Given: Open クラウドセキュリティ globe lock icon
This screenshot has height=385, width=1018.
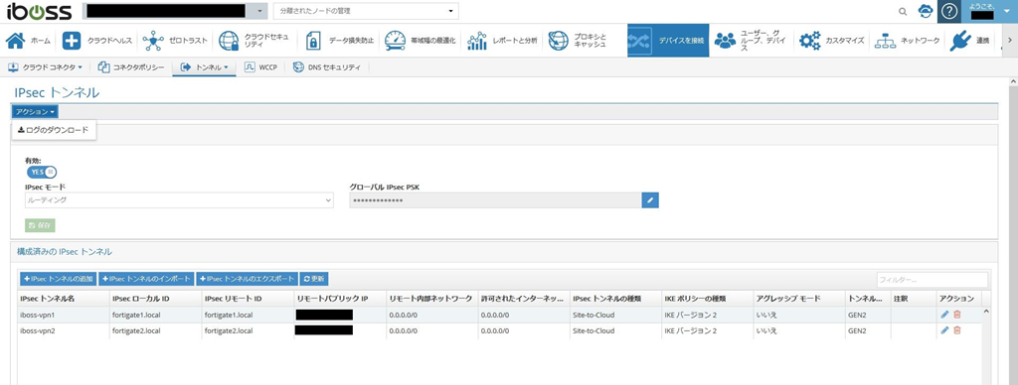Looking at the screenshot, I should pos(229,40).
